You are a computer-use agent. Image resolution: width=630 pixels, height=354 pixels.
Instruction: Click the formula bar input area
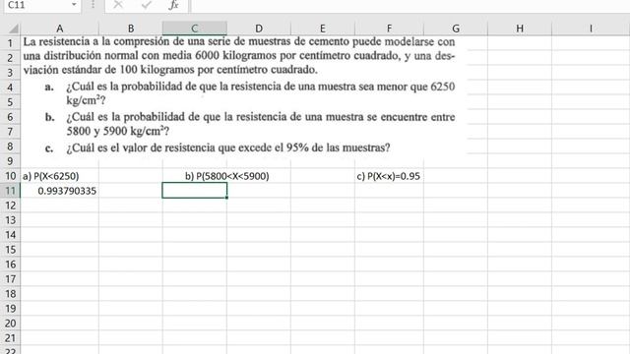click(410, 5)
